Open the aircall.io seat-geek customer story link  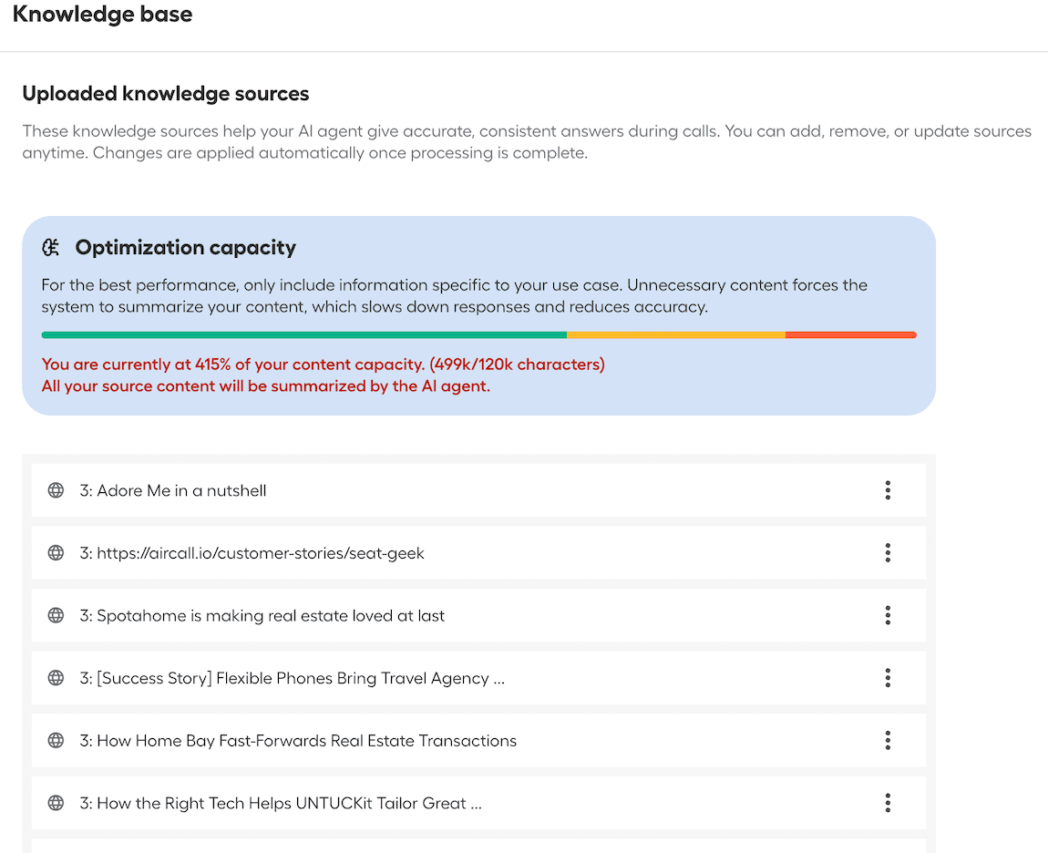pos(252,553)
